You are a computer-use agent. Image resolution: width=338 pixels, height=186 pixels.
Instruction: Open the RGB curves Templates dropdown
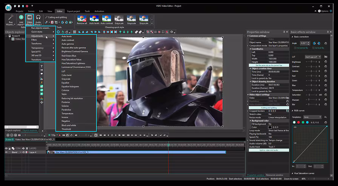click(x=313, y=117)
